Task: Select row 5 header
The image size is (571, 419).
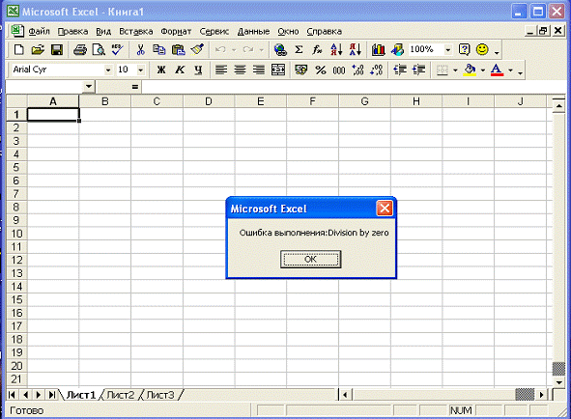Action: [x=16, y=167]
